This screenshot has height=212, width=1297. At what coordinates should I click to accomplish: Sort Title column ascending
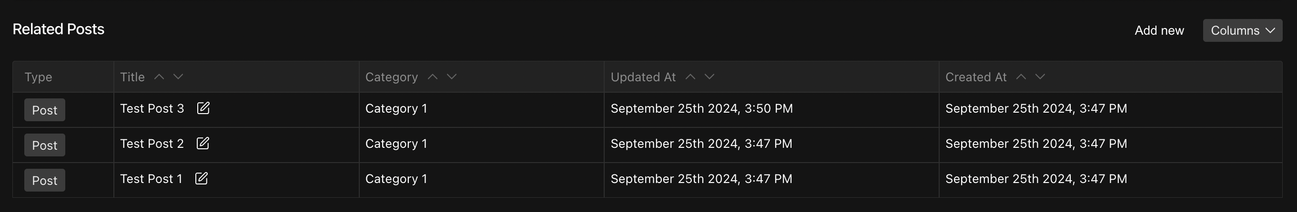[x=159, y=77]
